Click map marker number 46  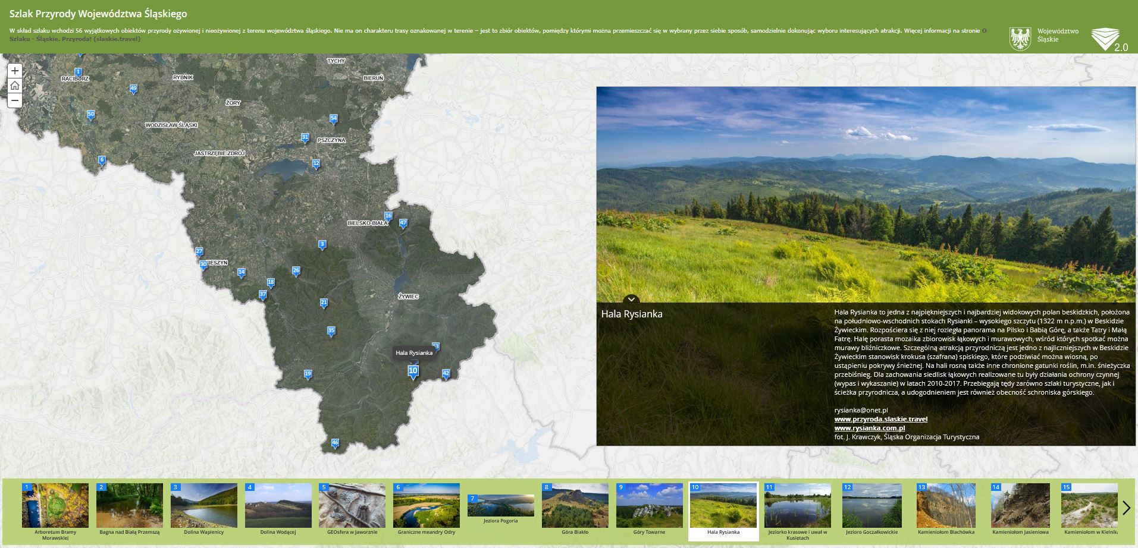(x=335, y=443)
